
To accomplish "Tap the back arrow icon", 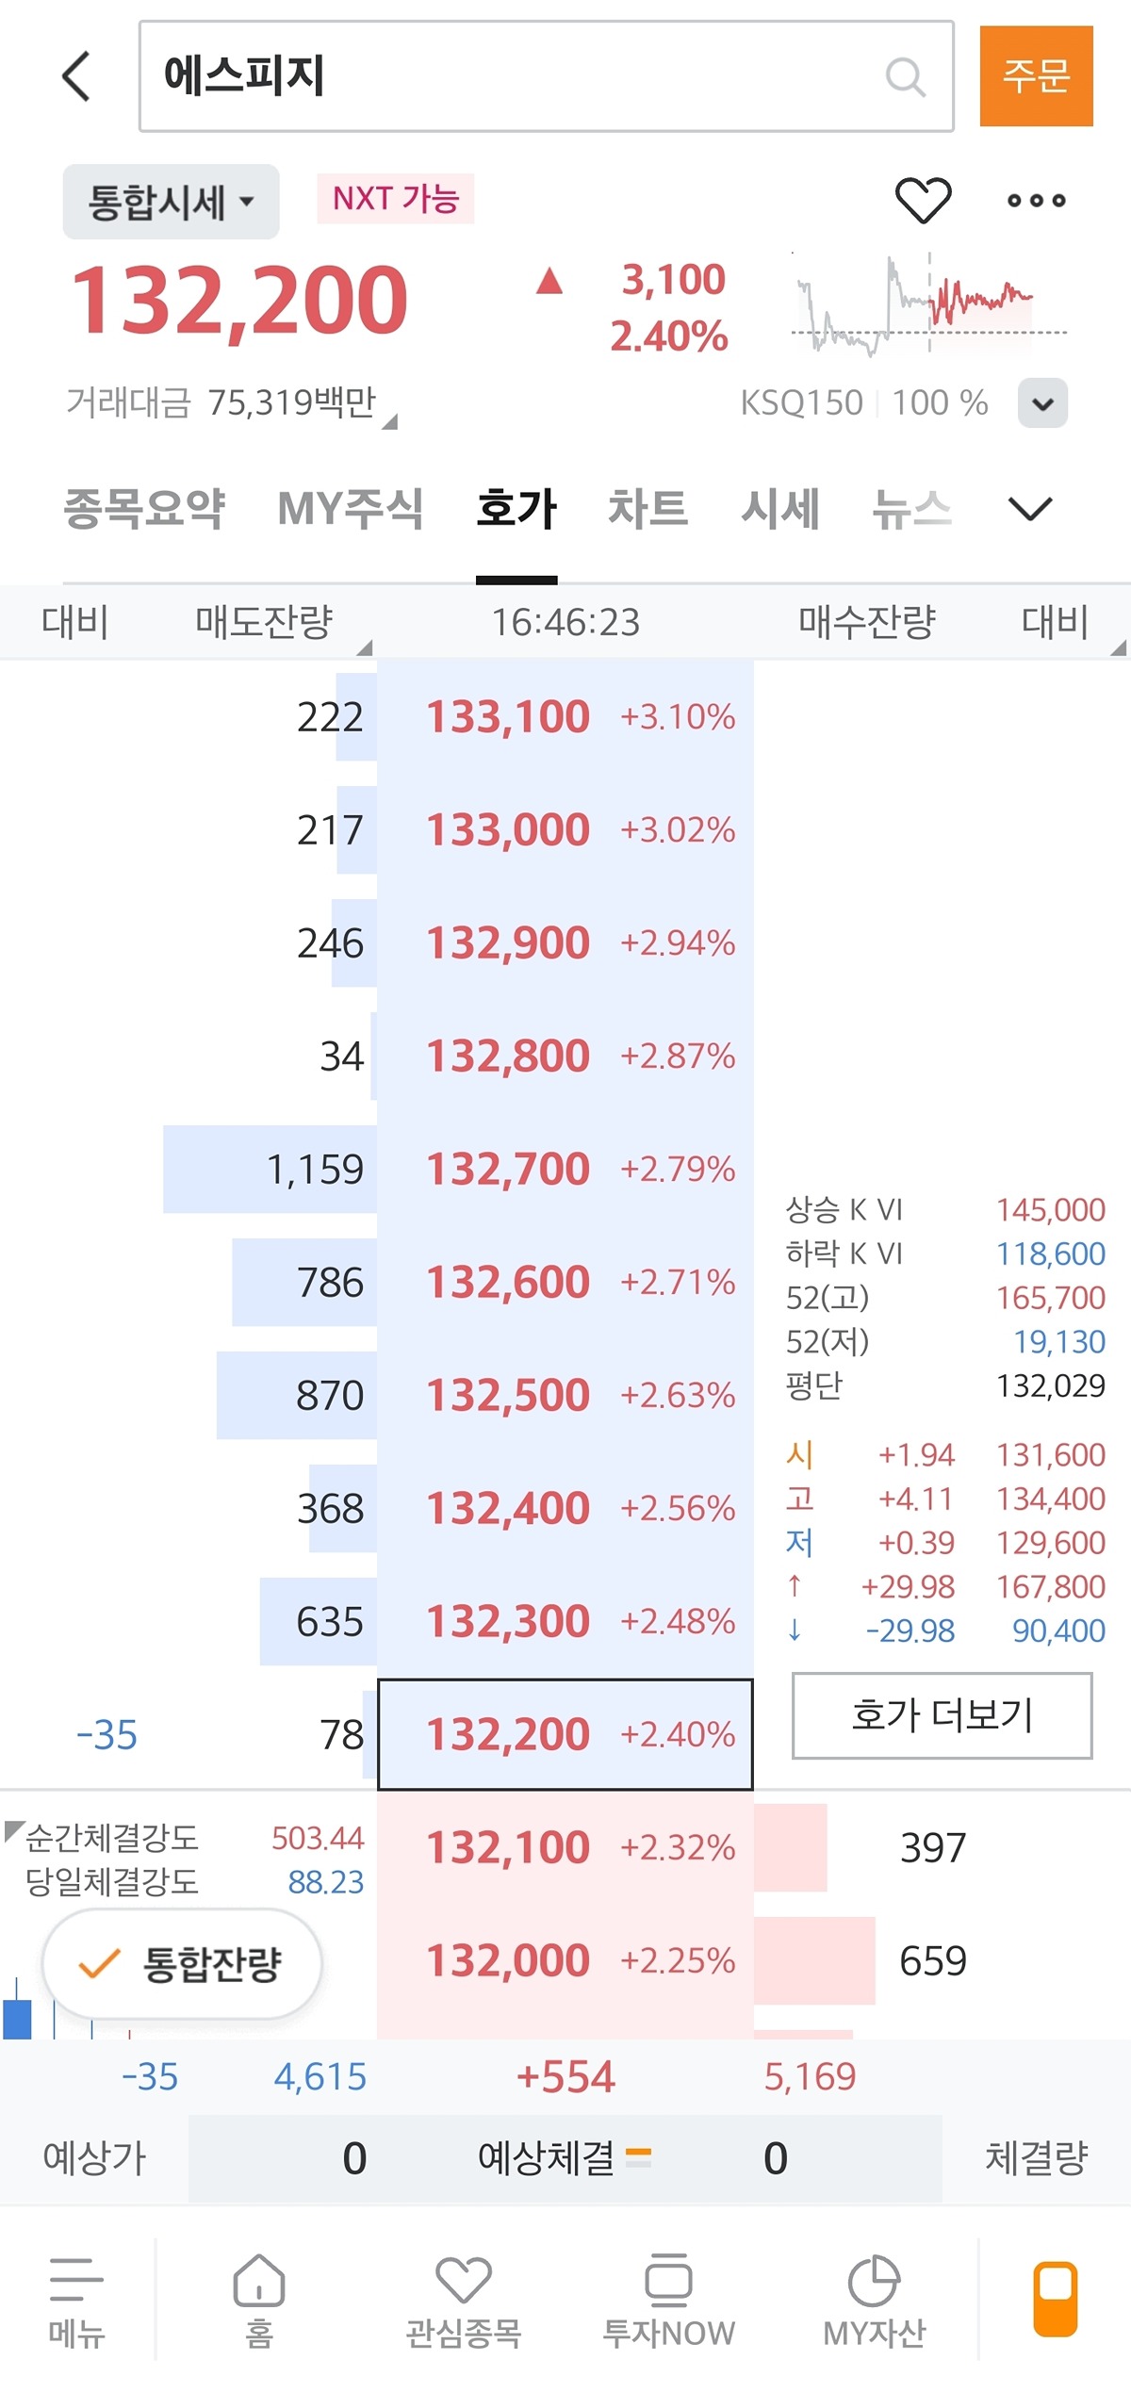I will [x=77, y=76].
